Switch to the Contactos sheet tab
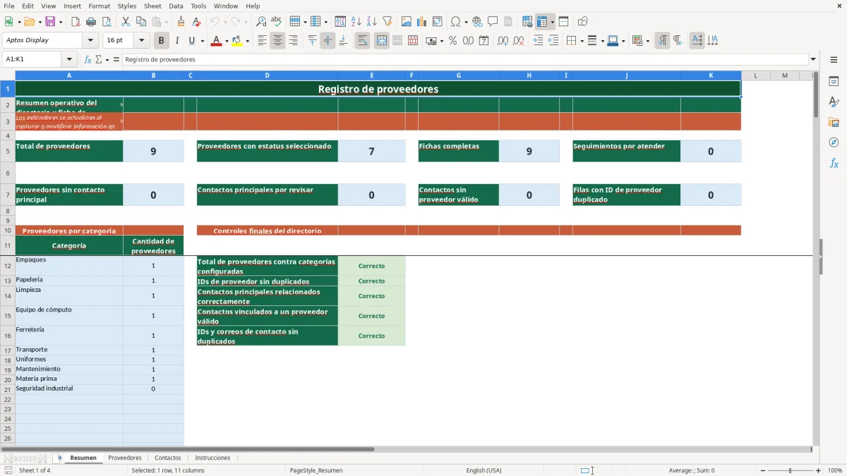Image resolution: width=847 pixels, height=476 pixels. [x=168, y=458]
